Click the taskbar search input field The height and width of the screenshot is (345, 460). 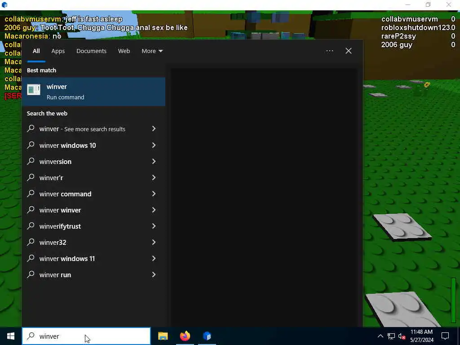[x=86, y=336]
